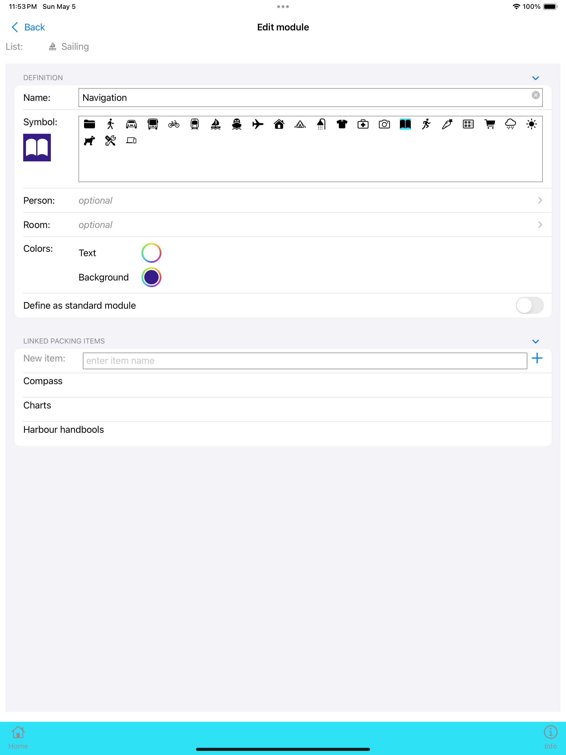This screenshot has width=566, height=755.
Task: Select the cooktop stove symbol
Action: [x=468, y=124]
